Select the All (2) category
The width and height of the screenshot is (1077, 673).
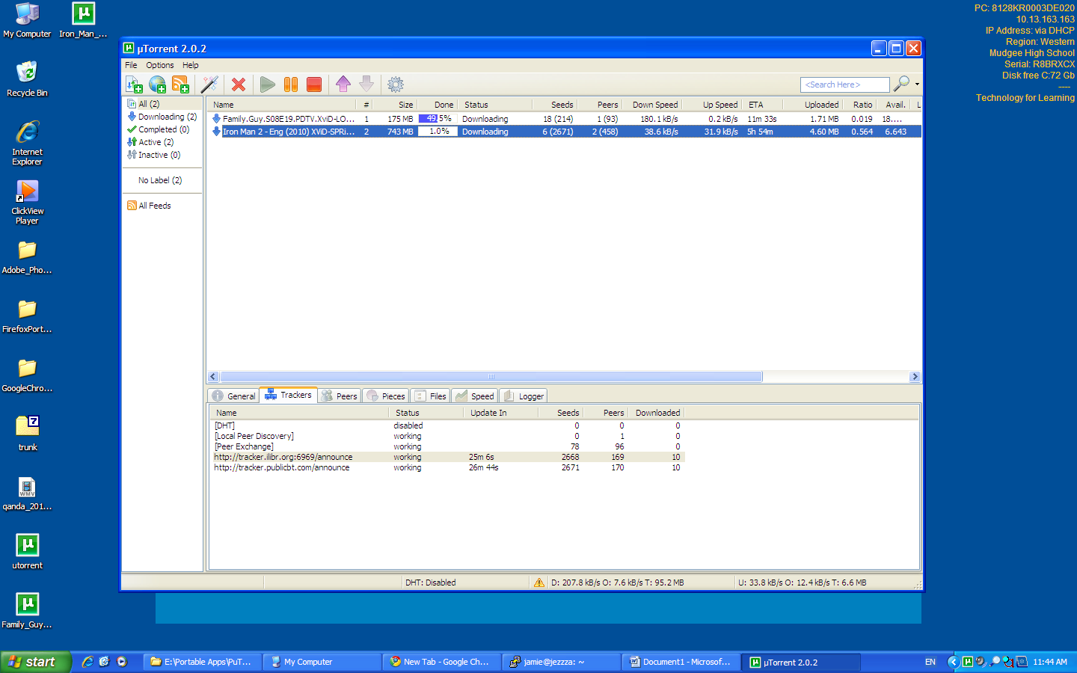(x=149, y=104)
